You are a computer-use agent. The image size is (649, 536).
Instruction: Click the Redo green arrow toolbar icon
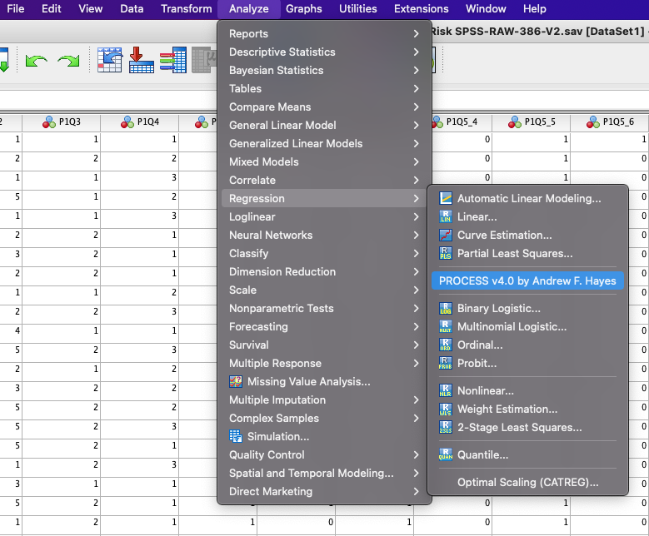(68, 62)
